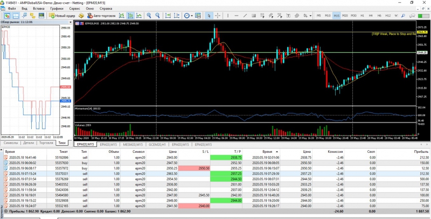Open the chart templates icon
The image size is (431, 219).
click(198, 16)
